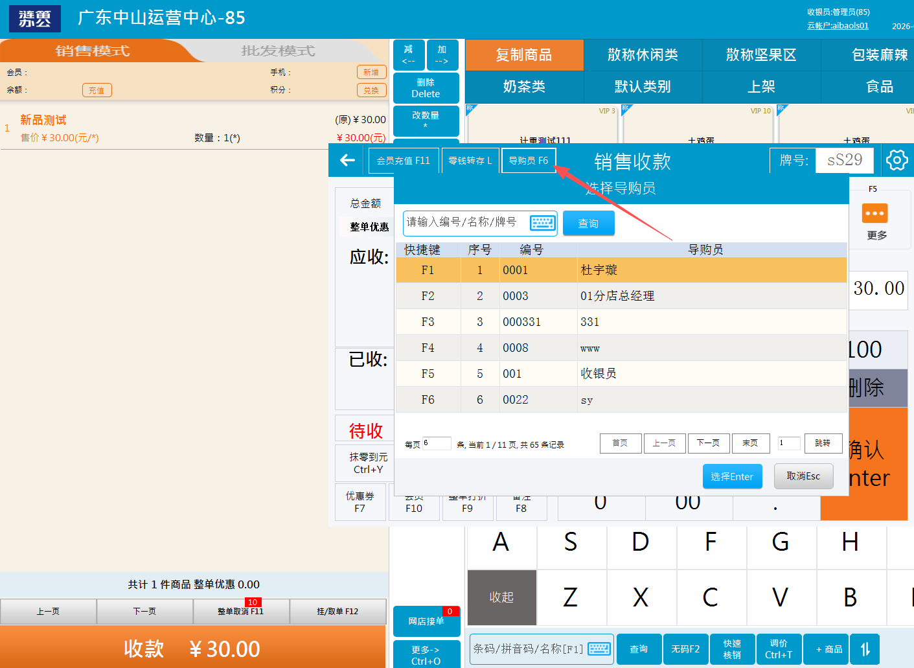Switch to 批发模式 wholesale mode tab
Screen dimensions: 914x668
[278, 51]
